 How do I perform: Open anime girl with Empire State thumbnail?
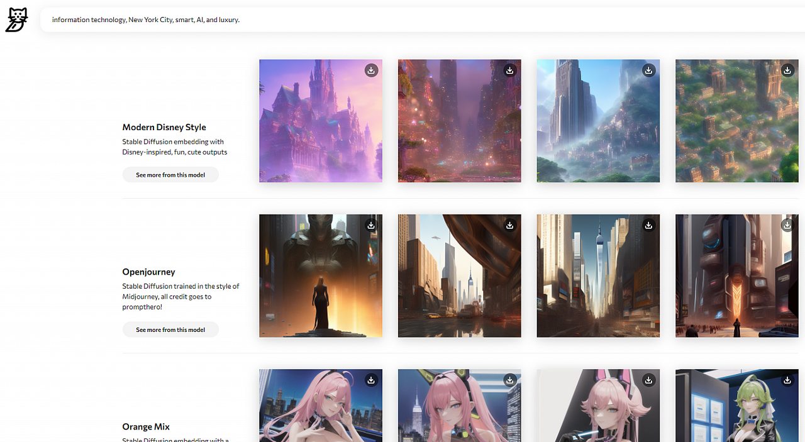click(460, 406)
